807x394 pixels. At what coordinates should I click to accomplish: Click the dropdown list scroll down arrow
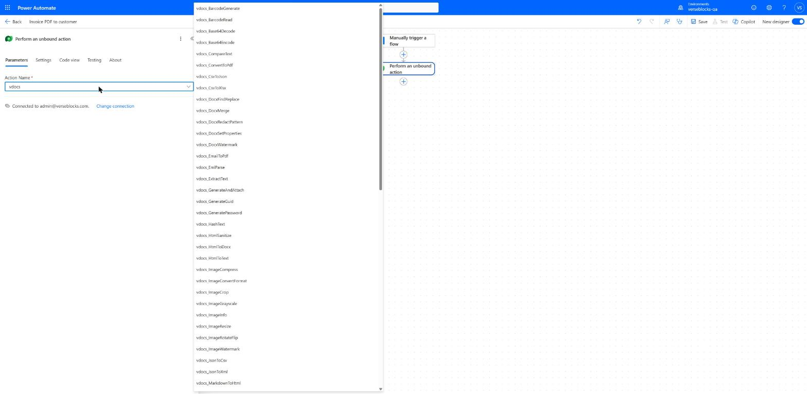click(381, 389)
